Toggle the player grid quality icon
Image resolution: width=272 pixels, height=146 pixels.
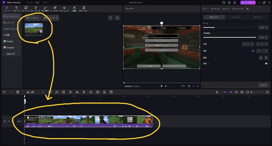tap(193, 86)
